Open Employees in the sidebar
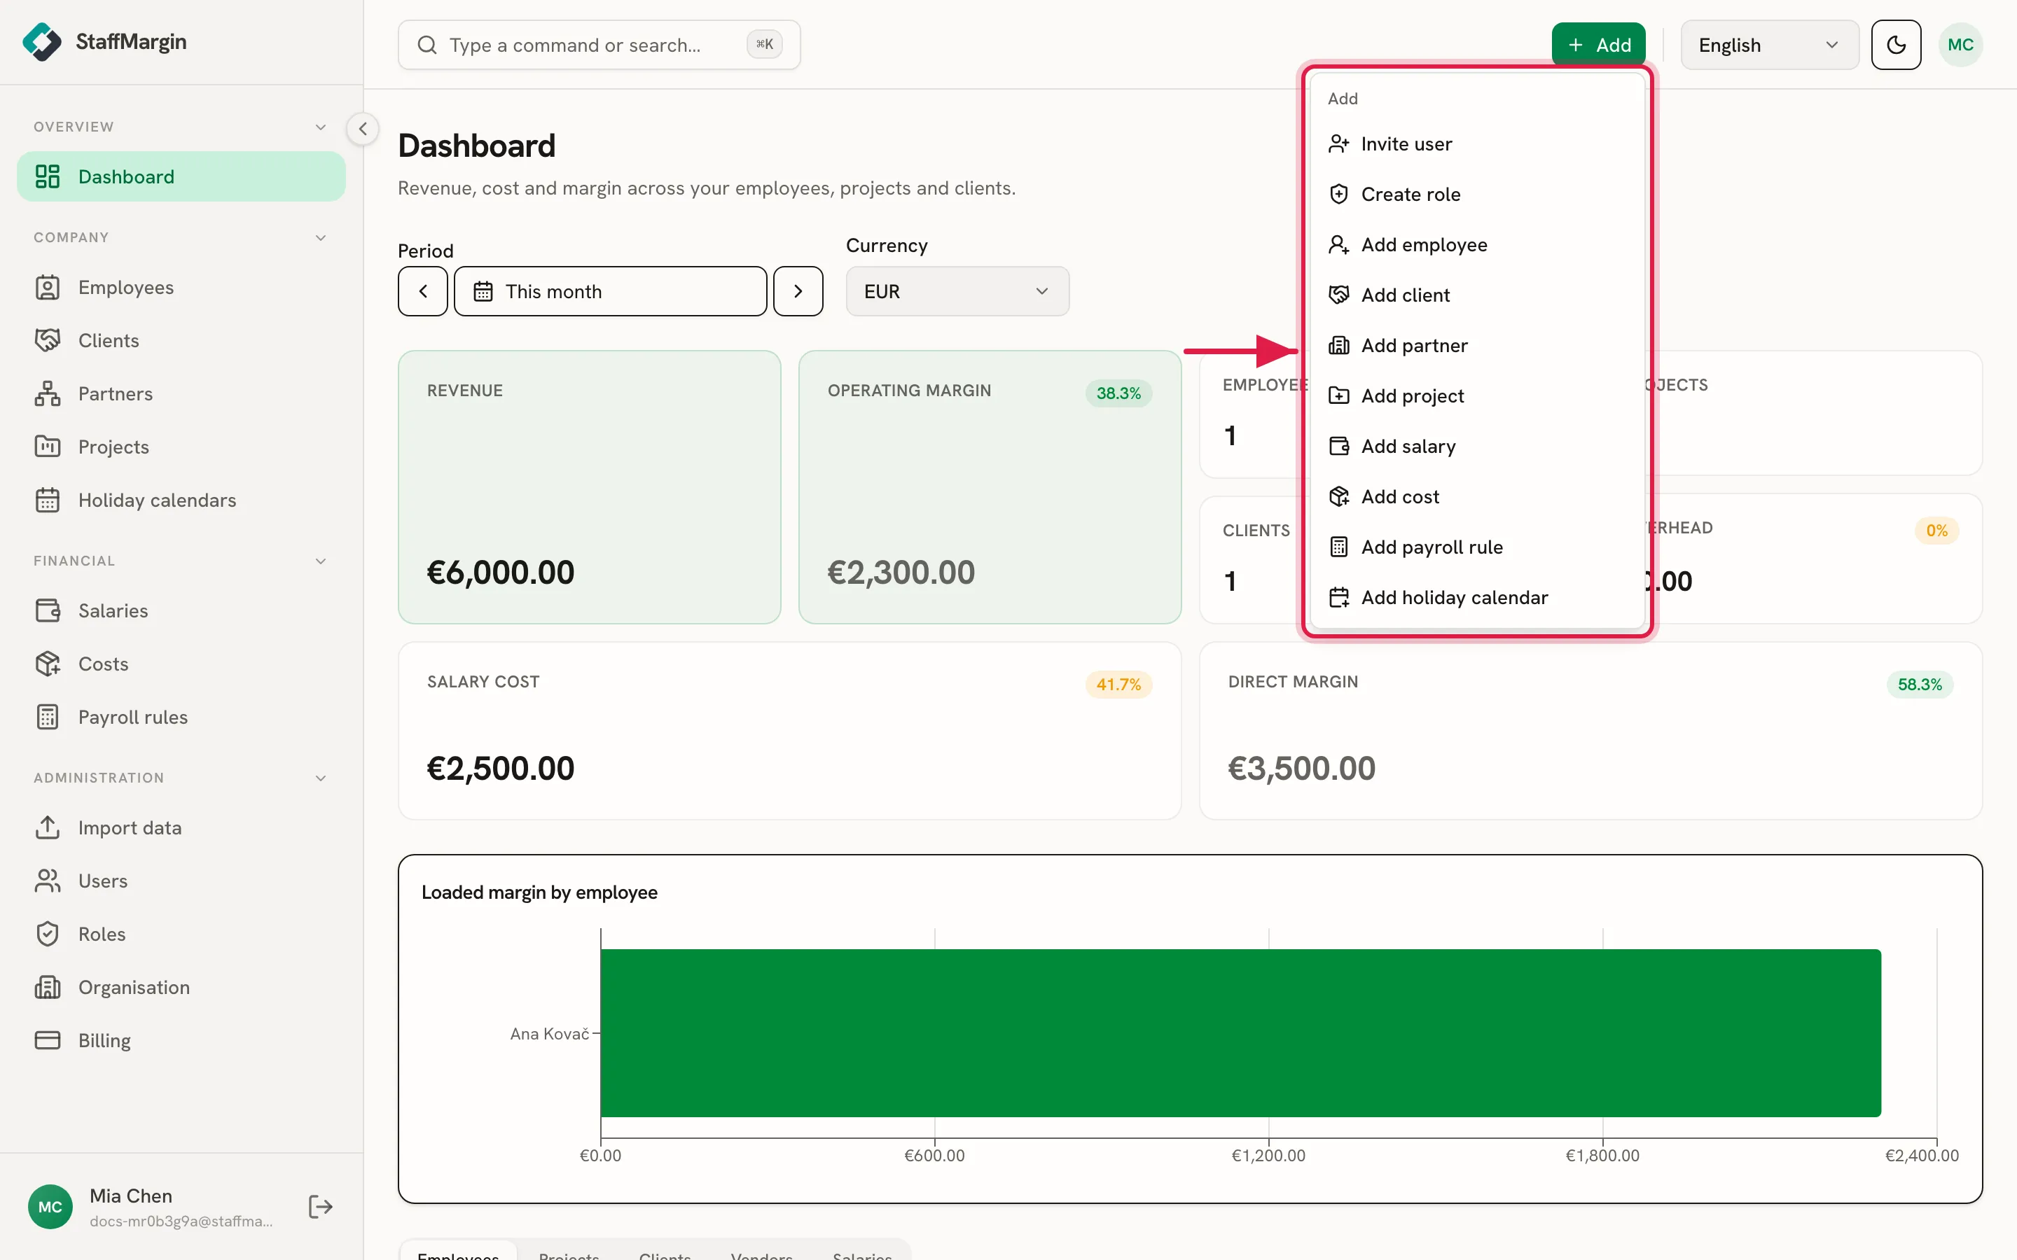 coord(181,288)
